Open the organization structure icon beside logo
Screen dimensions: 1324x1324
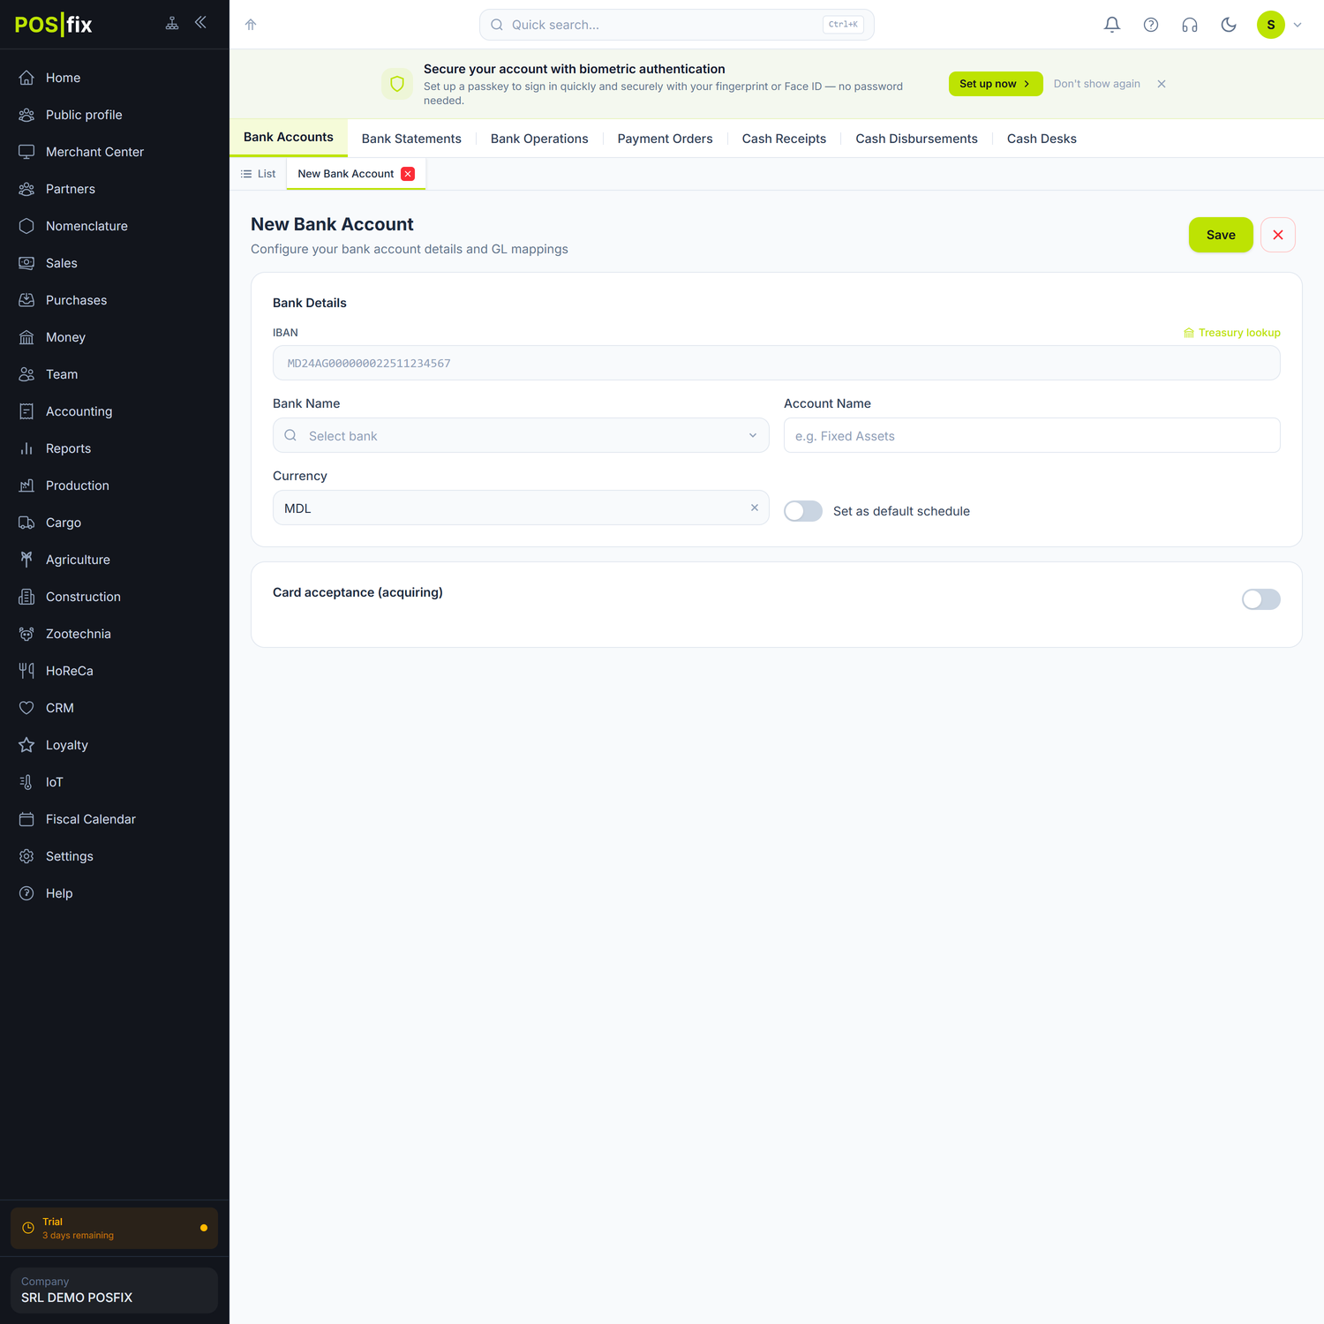[172, 23]
